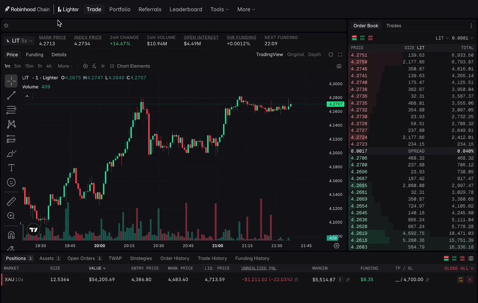This screenshot has width=478, height=303.
Task: Click the 4.2706 best bid price
Action: 359,158
